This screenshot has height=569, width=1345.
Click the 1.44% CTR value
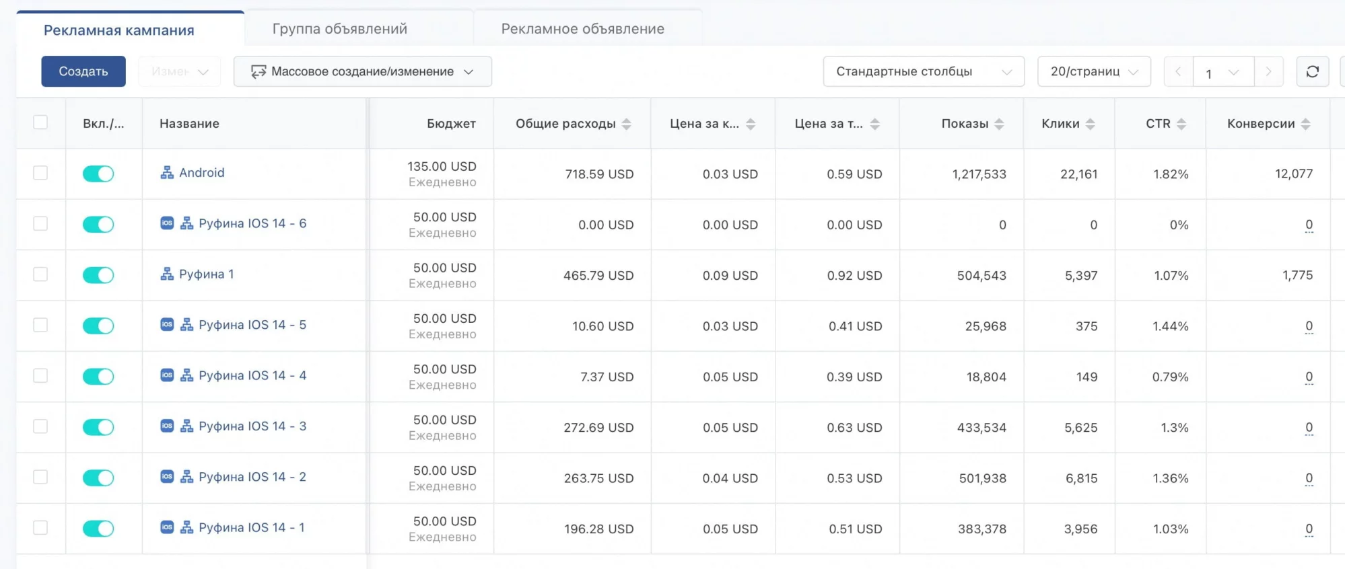tap(1170, 326)
